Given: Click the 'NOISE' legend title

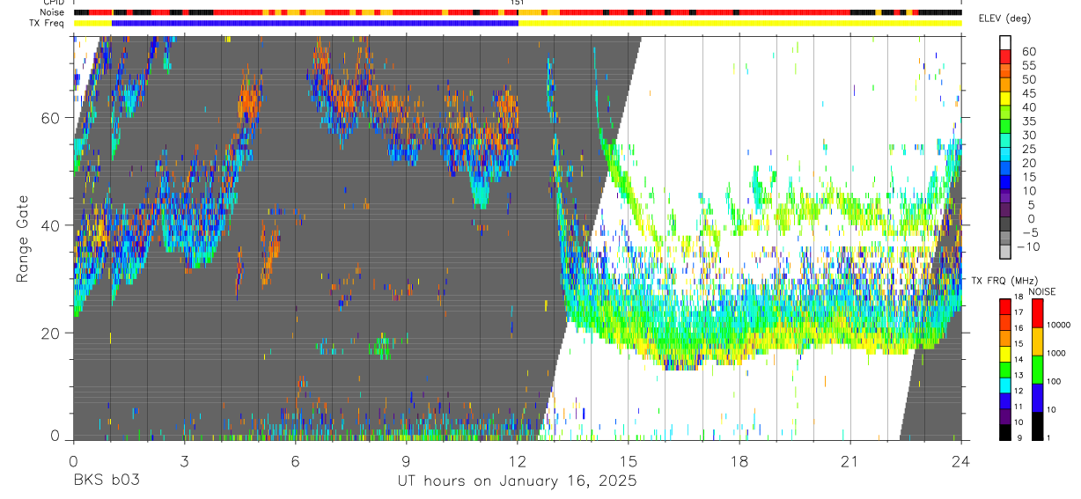Looking at the screenshot, I should click(1042, 291).
